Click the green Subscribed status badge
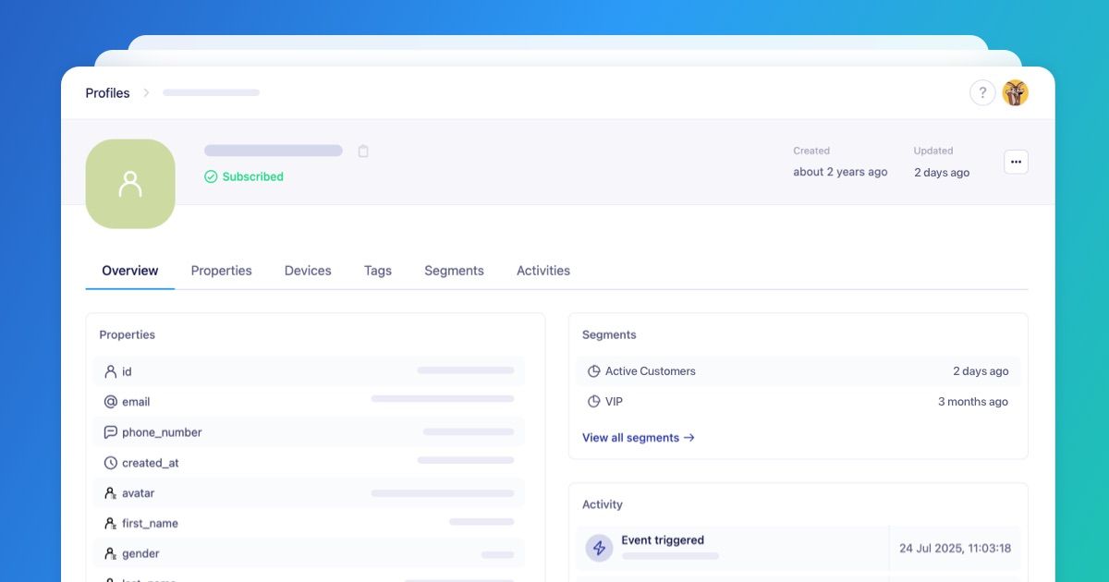 [x=244, y=176]
